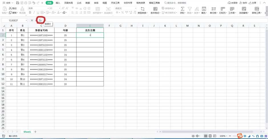Click the Type Conversion (类型转换) icon
This screenshot has width=268, height=139.
(143, 9)
